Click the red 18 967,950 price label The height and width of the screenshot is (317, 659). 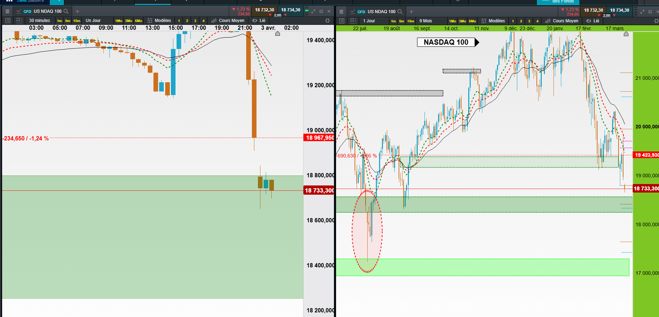coord(319,138)
